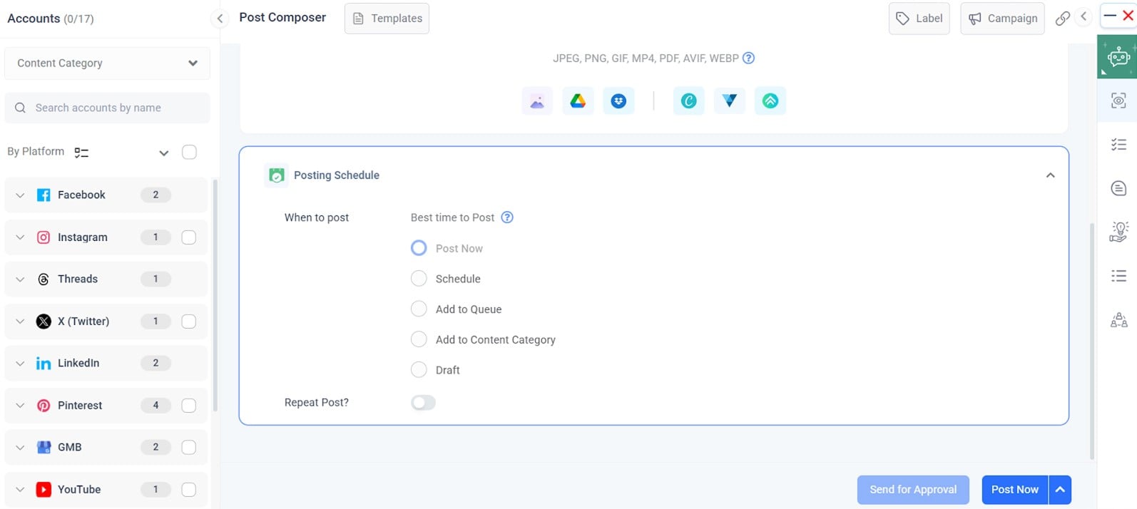Choose Add to Queue posting option
Image resolution: width=1137 pixels, height=509 pixels.
click(x=419, y=309)
